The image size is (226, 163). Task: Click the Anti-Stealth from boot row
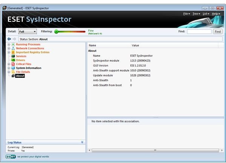pos(155,85)
